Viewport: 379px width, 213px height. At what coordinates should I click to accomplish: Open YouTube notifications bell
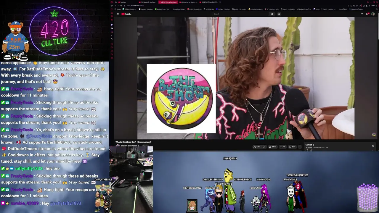coord(367,14)
